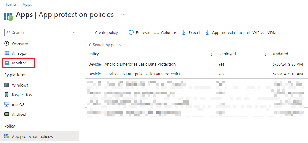The height and width of the screenshot is (143, 308).
Task: Open the Monitor menu item
Action: [x=19, y=63]
